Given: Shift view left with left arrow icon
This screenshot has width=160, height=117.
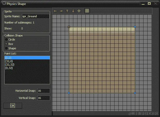Looking at the screenshot, I should (x=55, y=11).
